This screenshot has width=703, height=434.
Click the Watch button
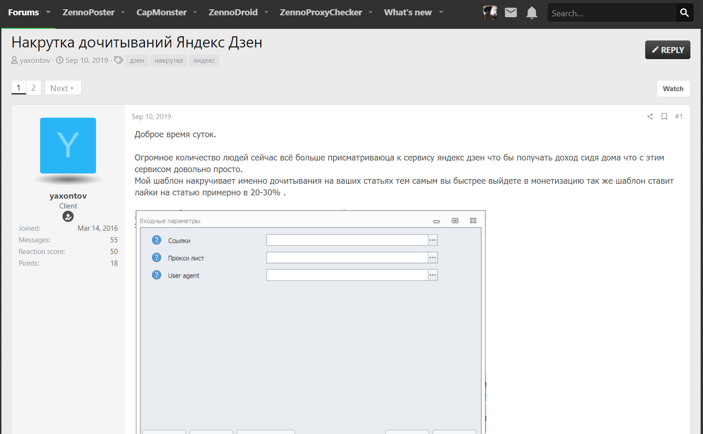tap(673, 88)
